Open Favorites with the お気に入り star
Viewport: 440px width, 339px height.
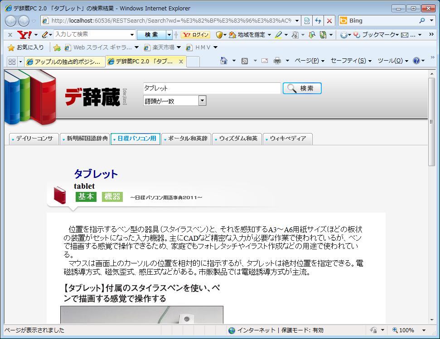(x=26, y=48)
